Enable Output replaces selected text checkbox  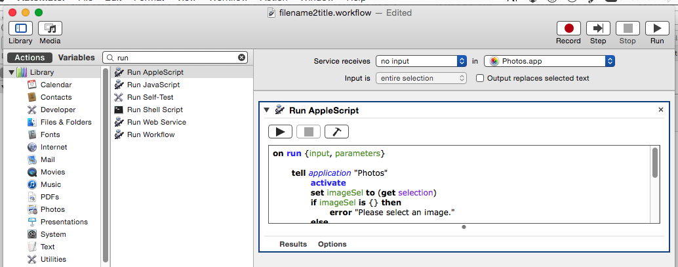coord(479,78)
